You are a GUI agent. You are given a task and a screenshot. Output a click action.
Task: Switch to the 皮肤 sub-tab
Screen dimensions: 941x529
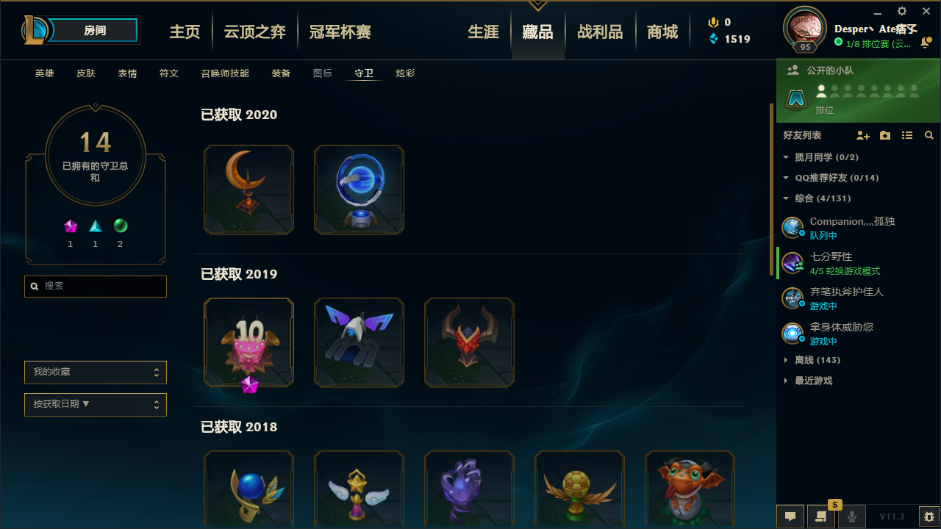(86, 73)
